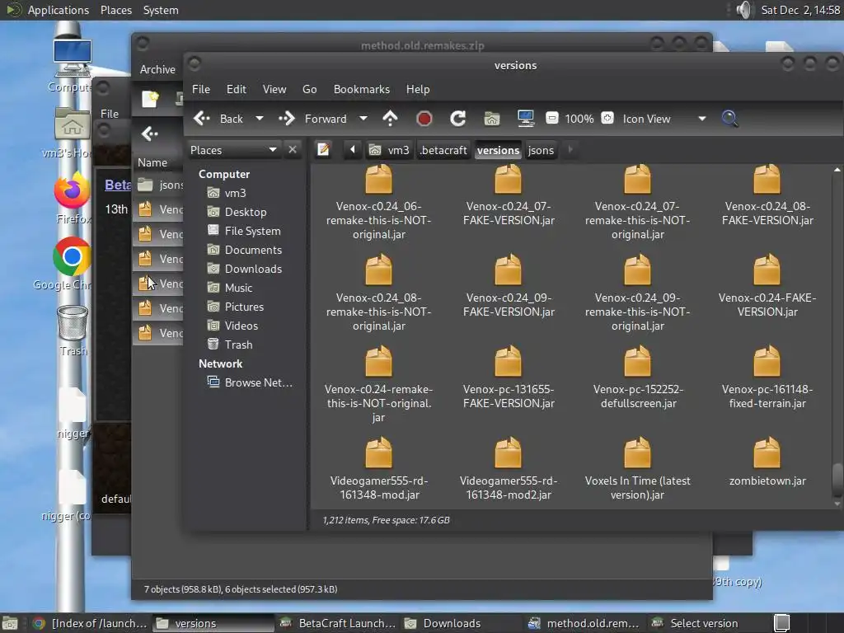Open the search magnifier in toolbar
844x633 pixels.
coord(729,119)
